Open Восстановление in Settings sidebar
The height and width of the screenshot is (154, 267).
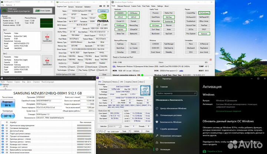[167, 143]
